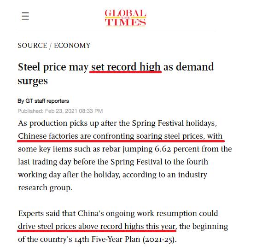Viewport: 274px width, 252px height.
Task: Open the hamburger menu icon
Action: (25, 16)
